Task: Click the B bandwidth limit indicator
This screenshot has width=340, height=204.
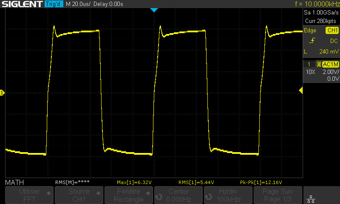Action: tap(319, 64)
